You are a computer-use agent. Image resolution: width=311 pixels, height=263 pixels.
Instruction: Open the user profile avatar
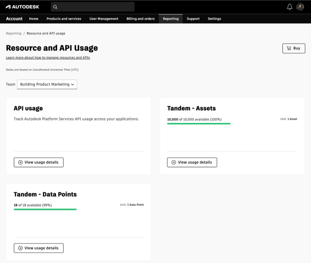coord(300,7)
